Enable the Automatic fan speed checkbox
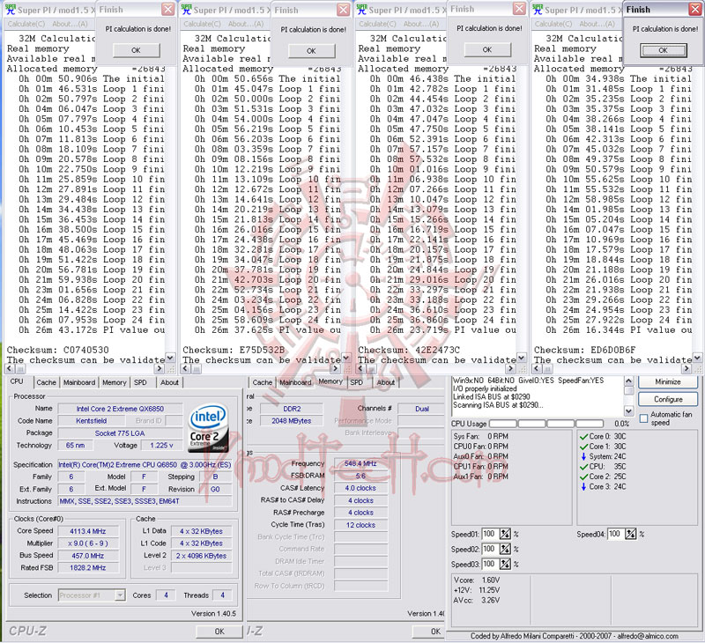This screenshot has height=643, width=705. point(643,418)
